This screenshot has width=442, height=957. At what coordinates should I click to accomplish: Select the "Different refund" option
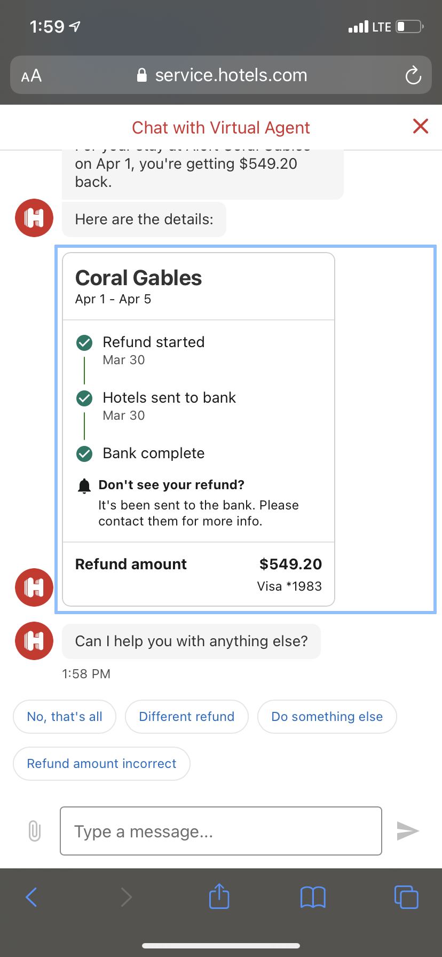[187, 717]
